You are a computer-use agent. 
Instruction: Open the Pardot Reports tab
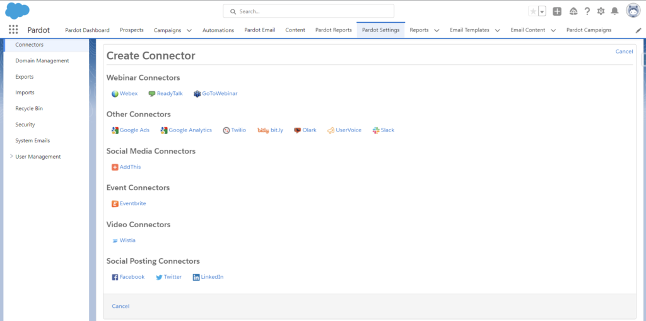click(x=334, y=30)
